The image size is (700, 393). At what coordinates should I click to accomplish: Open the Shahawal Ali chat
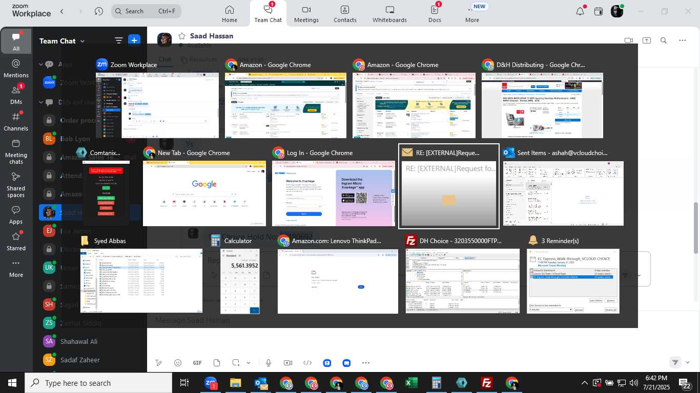[78, 341]
